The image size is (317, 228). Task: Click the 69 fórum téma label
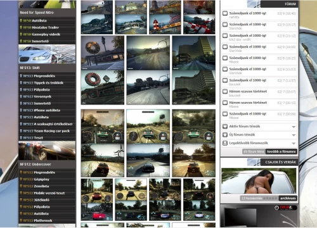[x=254, y=151]
